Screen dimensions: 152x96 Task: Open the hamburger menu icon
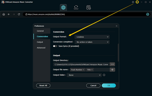click(137, 2)
